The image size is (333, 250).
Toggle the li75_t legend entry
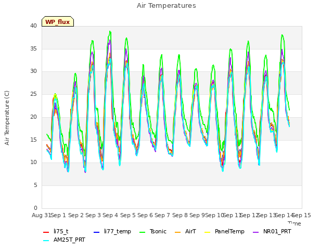56,231
